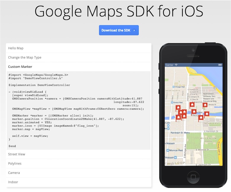Image resolution: width=231 pixels, height=192 pixels.
Task: Expand the Change the Map Type section
Action: [x=79, y=57]
